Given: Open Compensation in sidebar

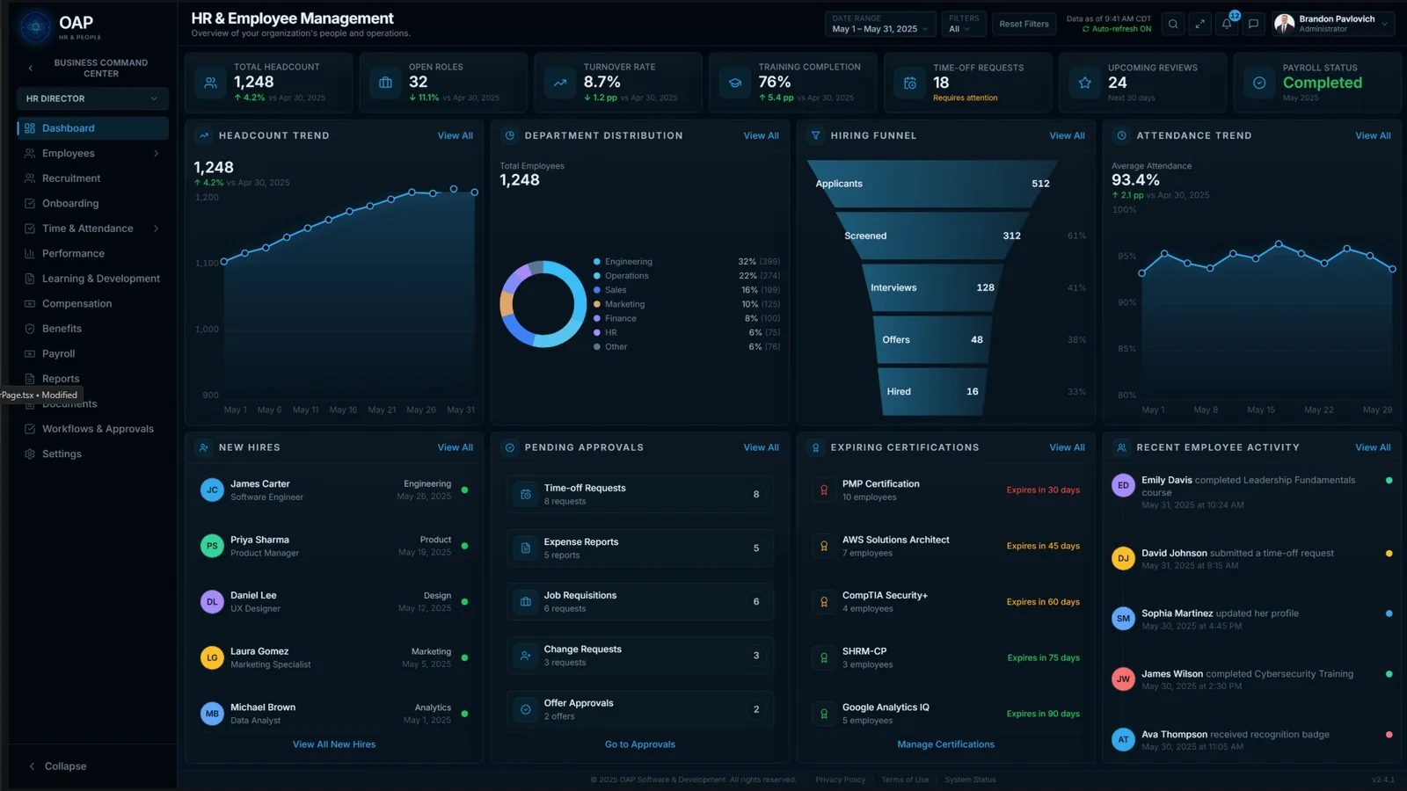Looking at the screenshot, I should (93, 304).
